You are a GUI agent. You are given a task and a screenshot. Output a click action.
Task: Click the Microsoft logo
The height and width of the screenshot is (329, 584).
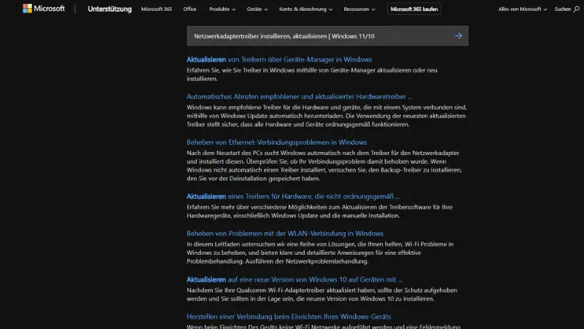pyautogui.click(x=44, y=9)
